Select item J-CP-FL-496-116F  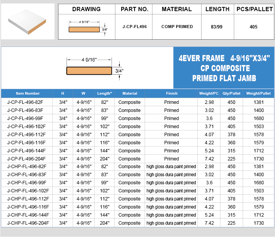pos(26,143)
